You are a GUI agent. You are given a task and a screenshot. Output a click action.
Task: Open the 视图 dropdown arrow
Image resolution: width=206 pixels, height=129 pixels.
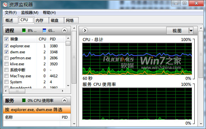pyautogui.click(x=191, y=31)
